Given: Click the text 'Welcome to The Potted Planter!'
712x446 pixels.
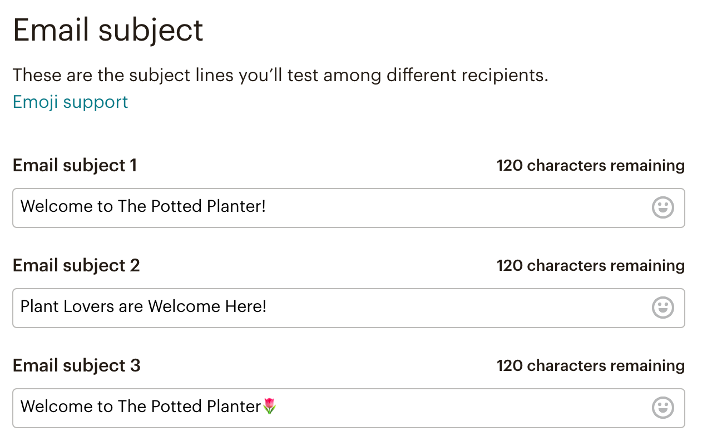Looking at the screenshot, I should coord(142,206).
